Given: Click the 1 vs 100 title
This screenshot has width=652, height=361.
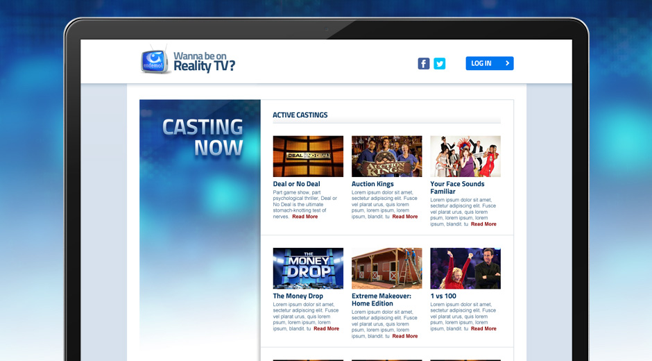Looking at the screenshot, I should pyautogui.click(x=443, y=296).
